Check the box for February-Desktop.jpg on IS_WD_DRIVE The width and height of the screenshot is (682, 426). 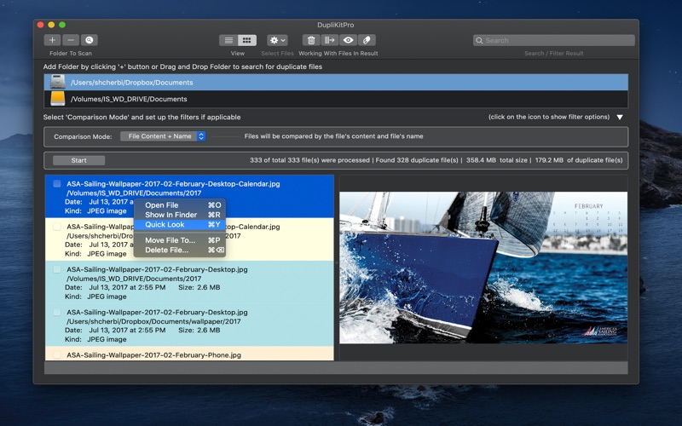57,269
